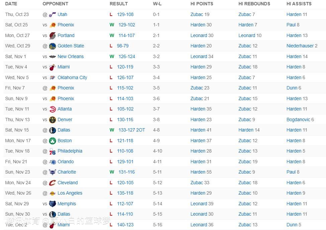Open the Atlanta Hawks logo

[x=52, y=109]
